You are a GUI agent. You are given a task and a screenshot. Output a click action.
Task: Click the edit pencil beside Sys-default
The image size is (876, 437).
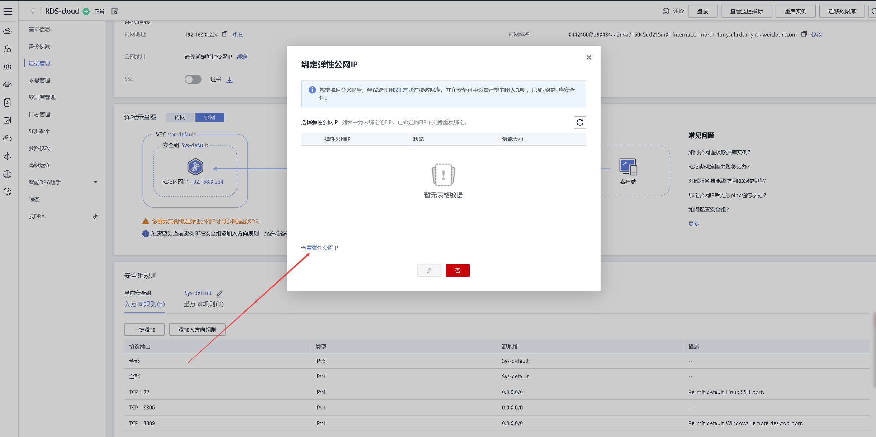[x=219, y=293]
